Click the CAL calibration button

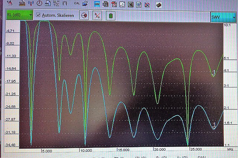(x=77, y=4)
